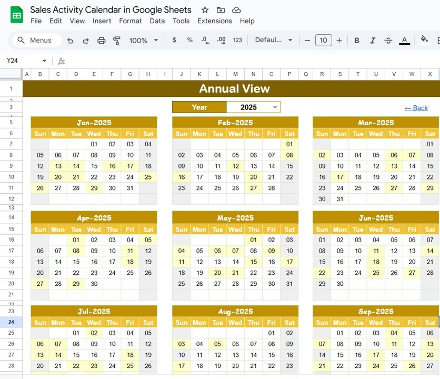Click day 30 in Jun-2025
Viewport: 440px width, 379px height.
340,284
